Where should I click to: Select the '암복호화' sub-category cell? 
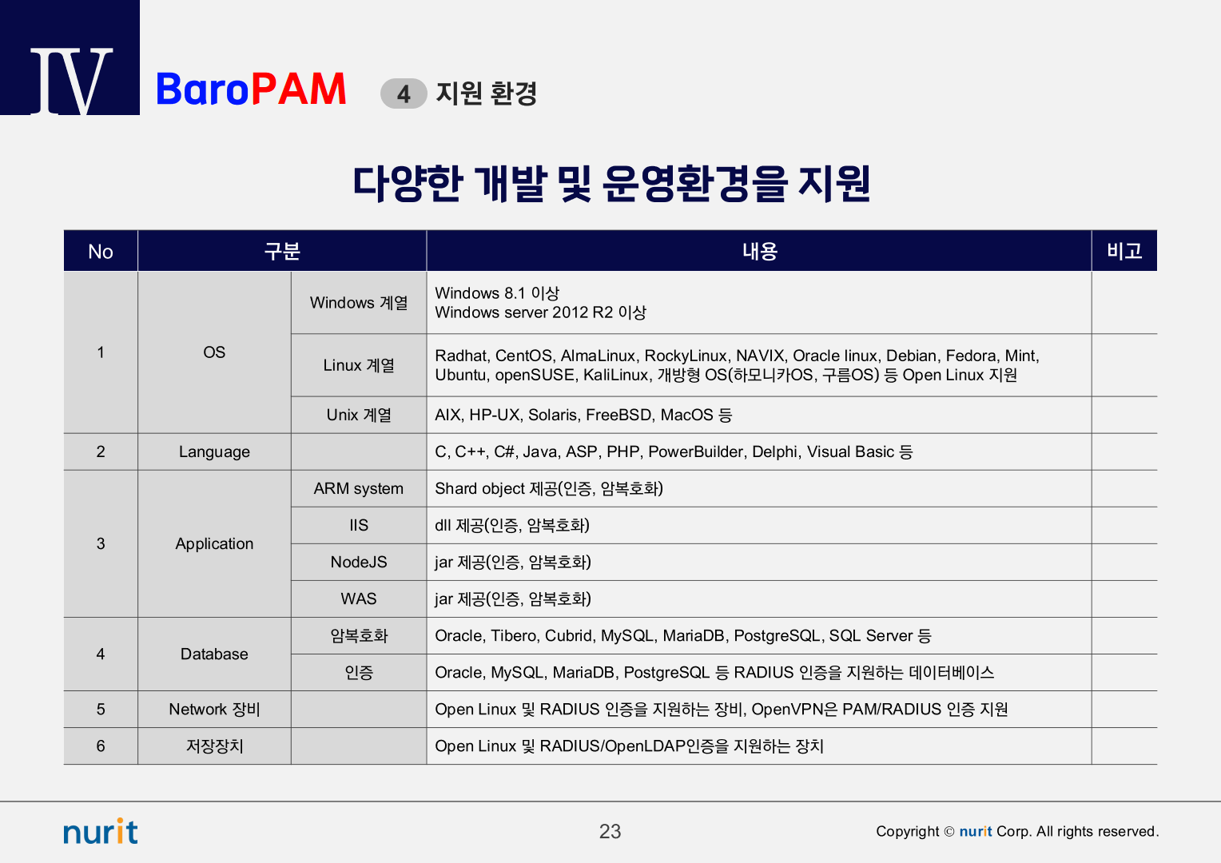click(359, 635)
